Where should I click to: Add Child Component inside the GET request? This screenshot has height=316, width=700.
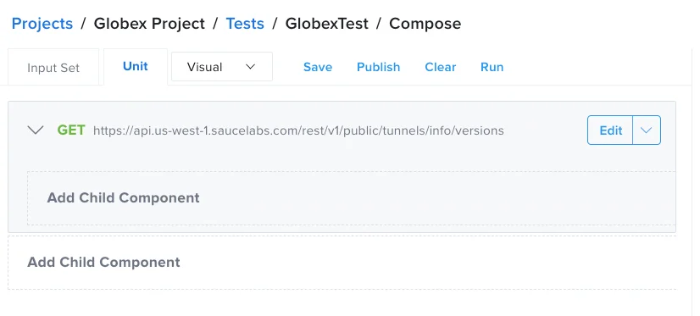pyautogui.click(x=352, y=197)
